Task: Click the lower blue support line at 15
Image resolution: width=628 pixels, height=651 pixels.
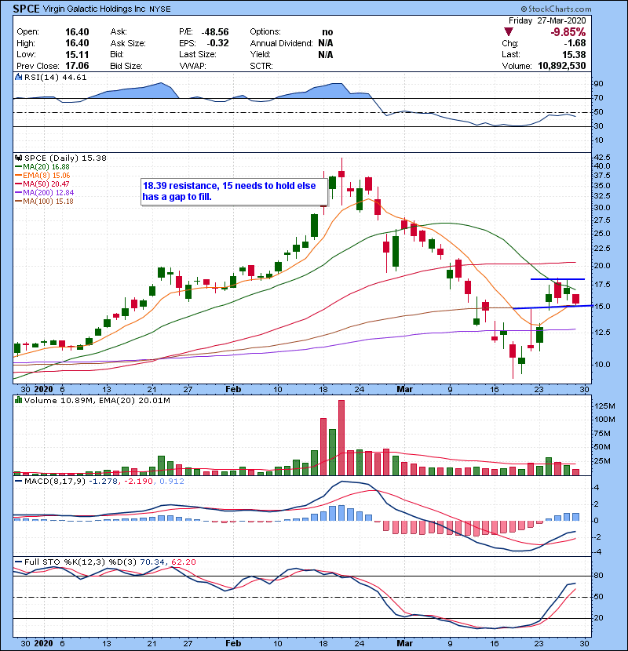Action: (553, 307)
